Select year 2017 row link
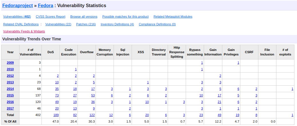Viewport: 297px width, 126px height. coord(10,108)
